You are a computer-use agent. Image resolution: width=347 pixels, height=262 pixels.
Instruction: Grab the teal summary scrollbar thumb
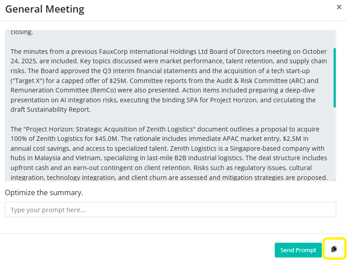(x=334, y=77)
